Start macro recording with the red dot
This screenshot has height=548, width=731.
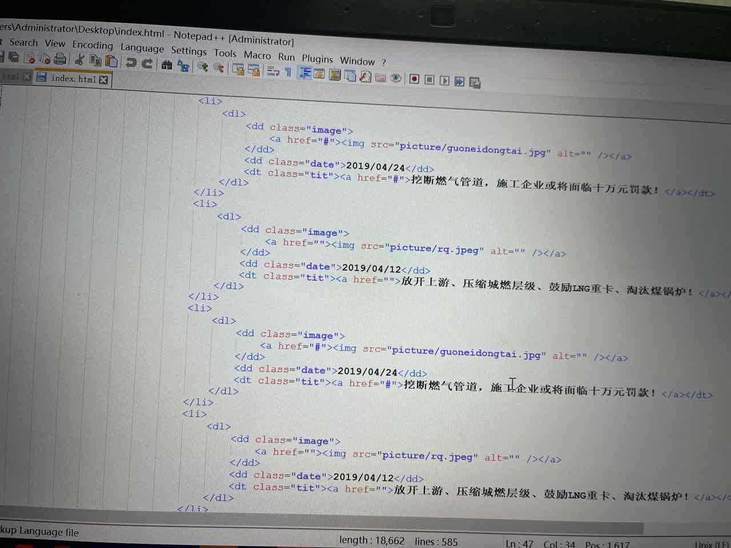414,79
